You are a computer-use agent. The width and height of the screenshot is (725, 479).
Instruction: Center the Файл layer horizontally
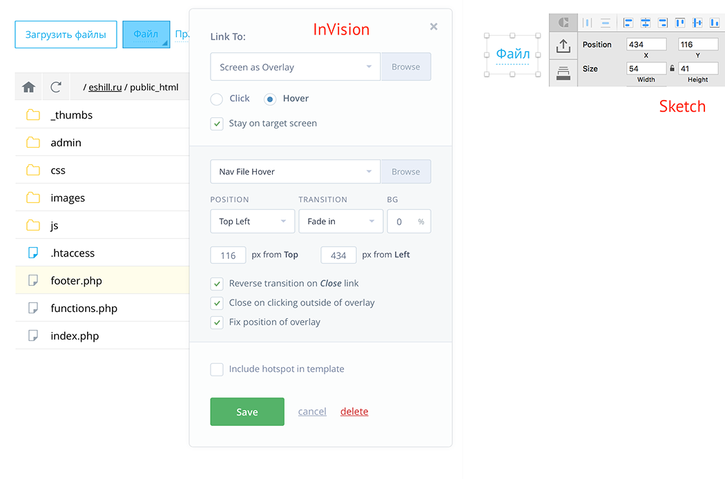pos(645,23)
